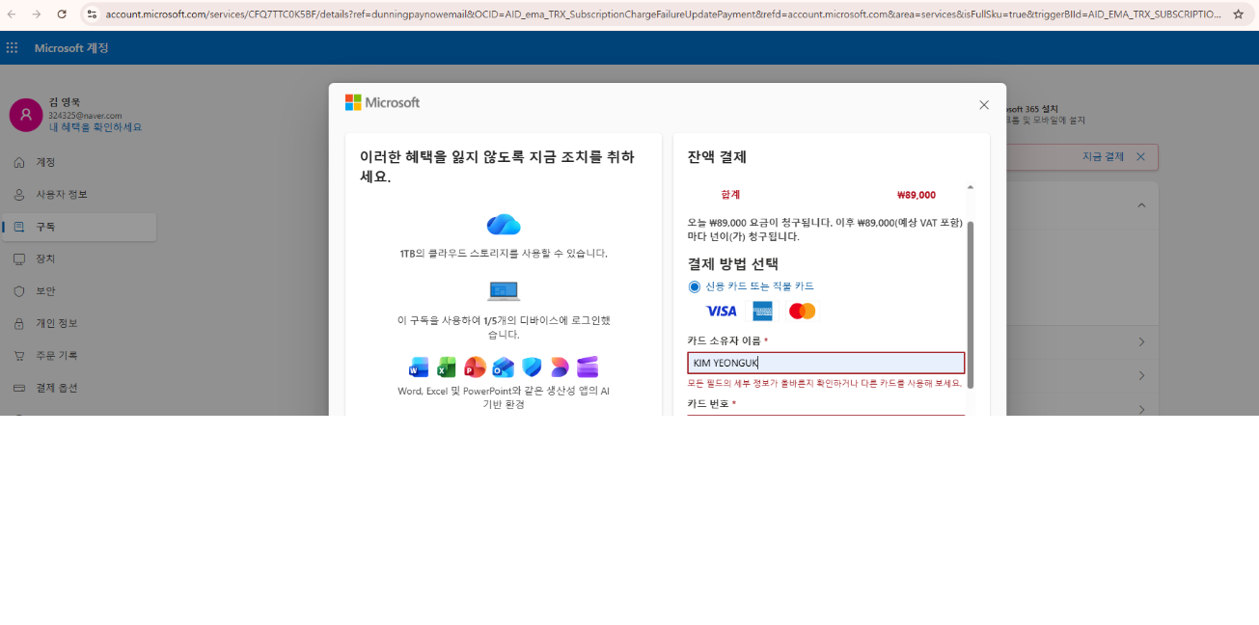Click the ₩89,000 total amount

(x=917, y=195)
